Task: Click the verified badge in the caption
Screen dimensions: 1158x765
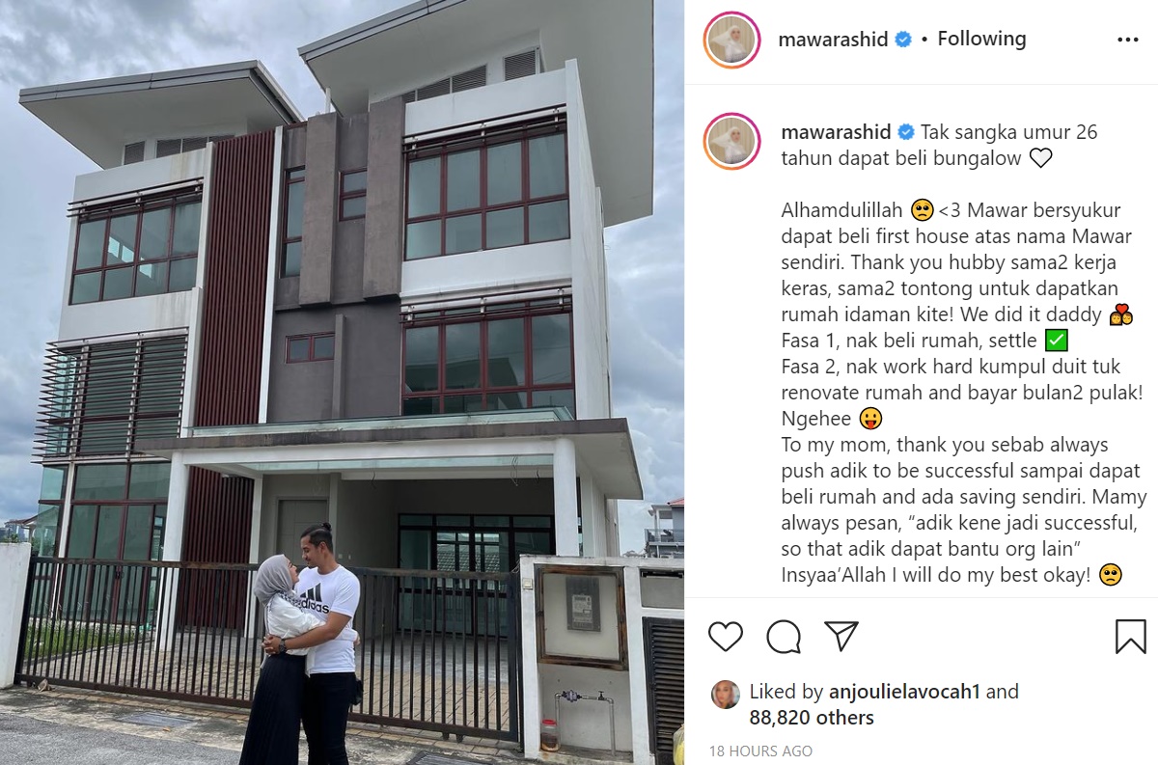Action: pos(906,132)
